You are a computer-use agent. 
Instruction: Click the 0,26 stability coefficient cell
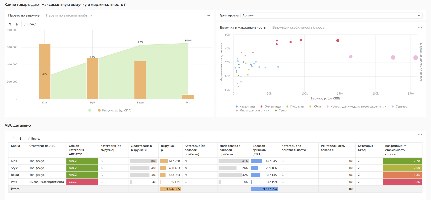pyautogui.click(x=402, y=182)
